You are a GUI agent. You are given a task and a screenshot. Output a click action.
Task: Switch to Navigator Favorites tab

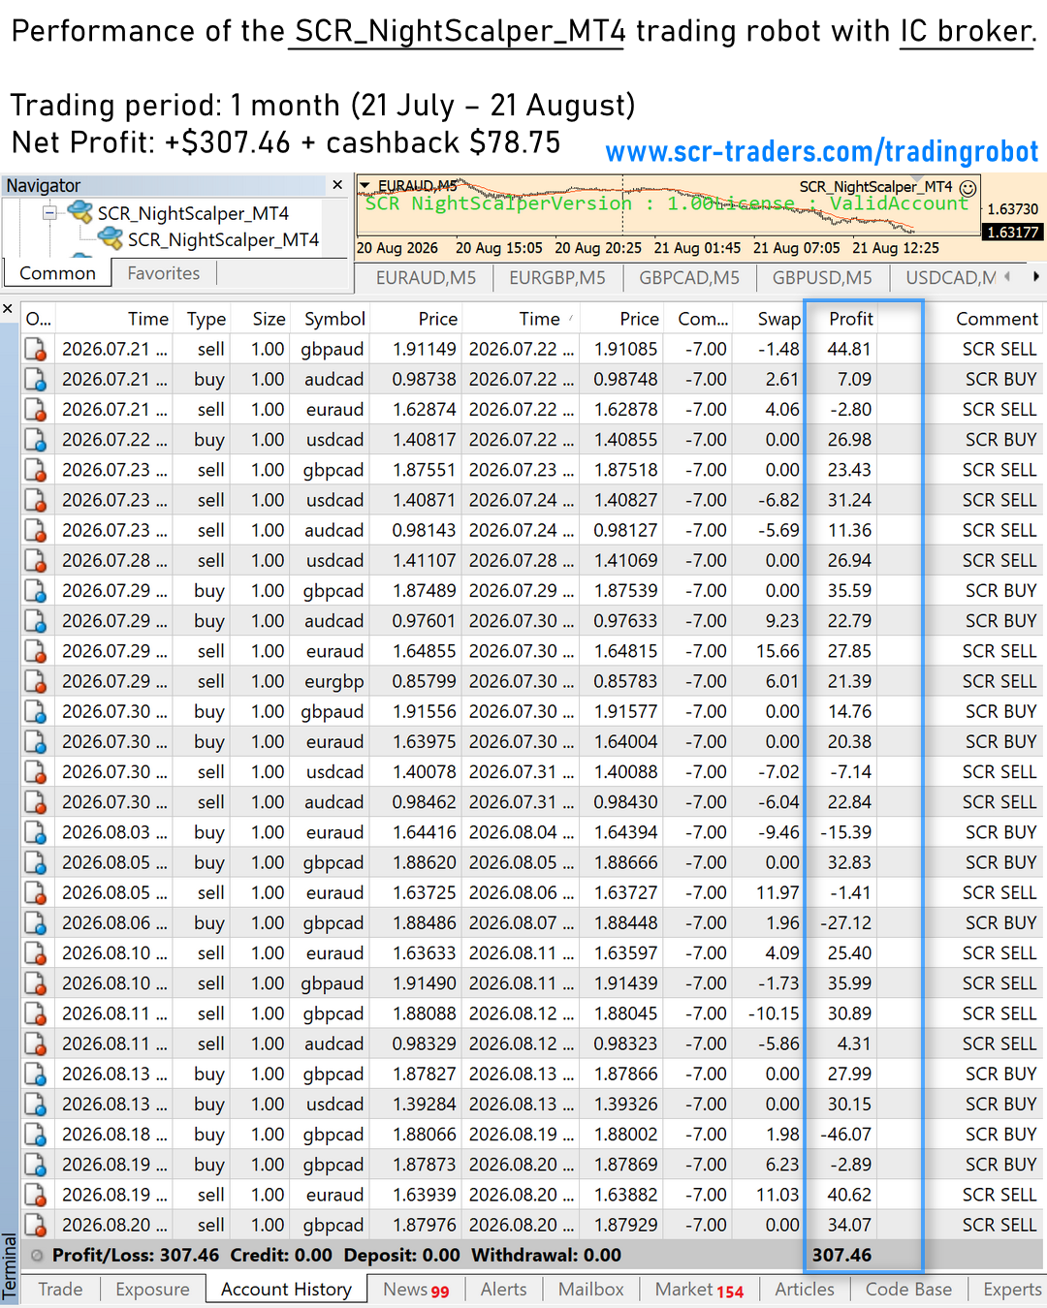pyautogui.click(x=163, y=273)
